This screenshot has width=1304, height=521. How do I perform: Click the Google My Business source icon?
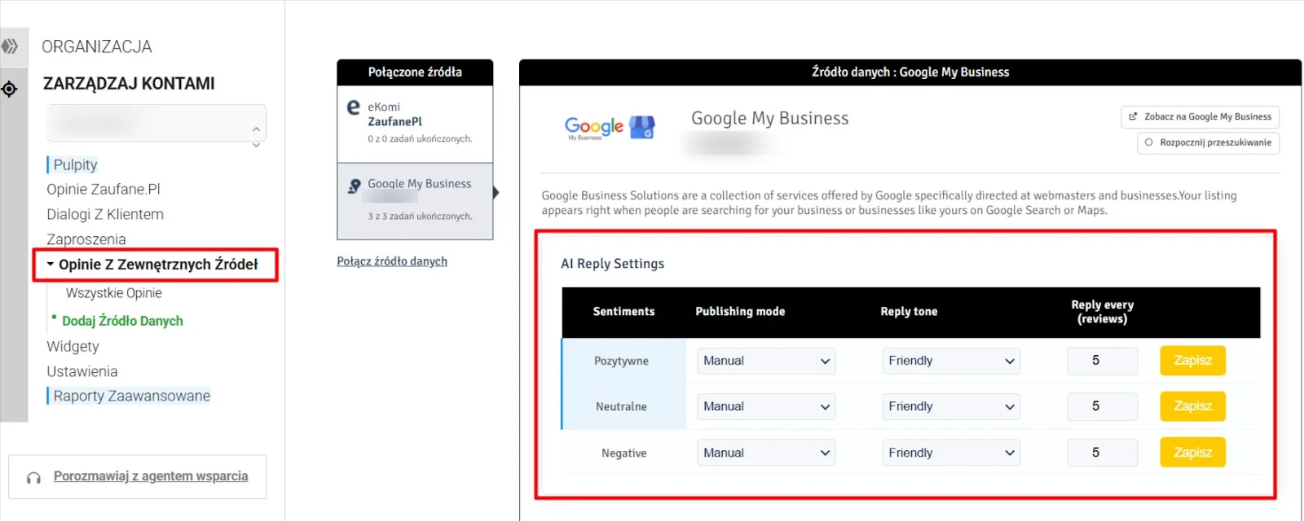click(355, 186)
